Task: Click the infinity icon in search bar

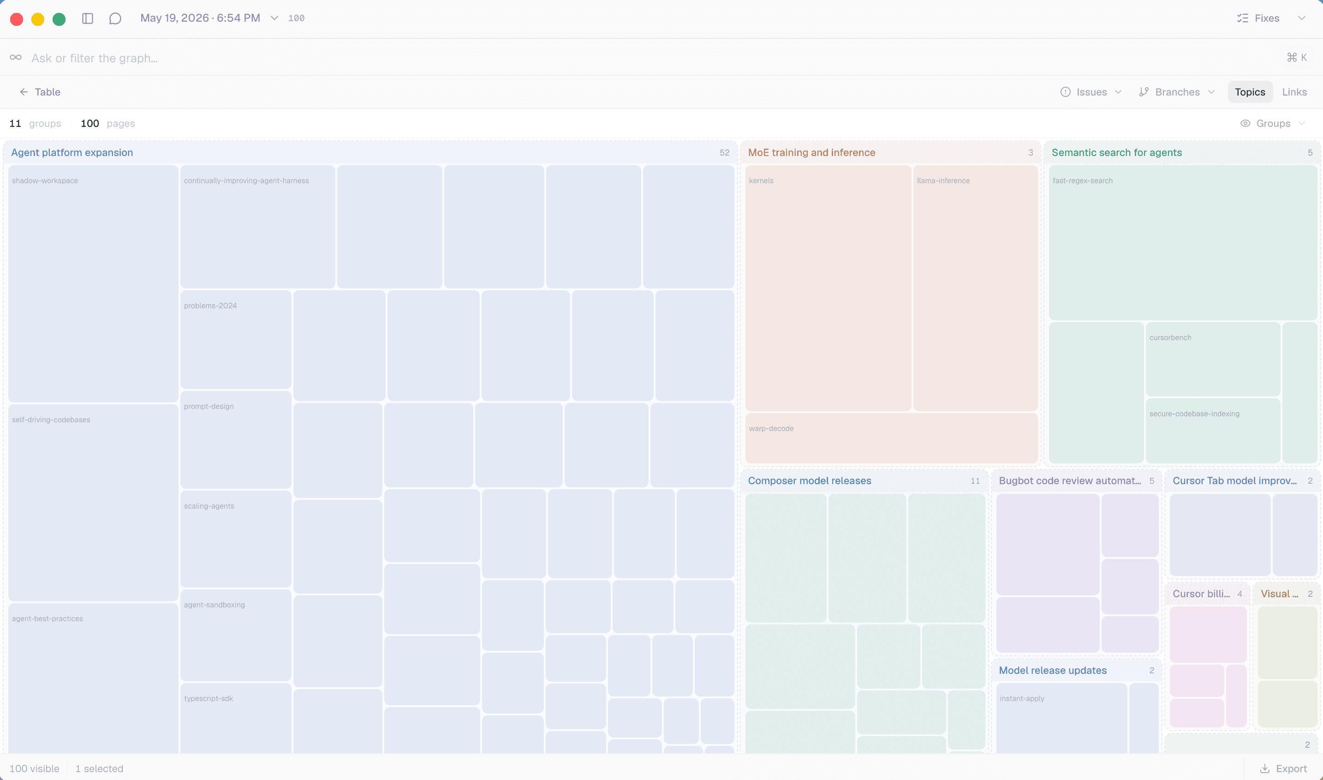Action: (16, 57)
